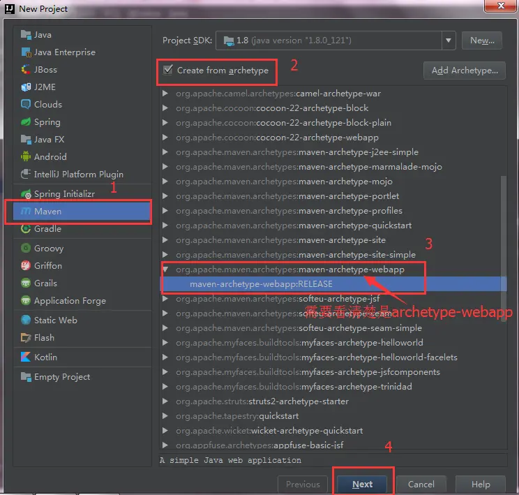The image size is (519, 495).
Task: Click the New... SDK button
Action: tap(482, 40)
